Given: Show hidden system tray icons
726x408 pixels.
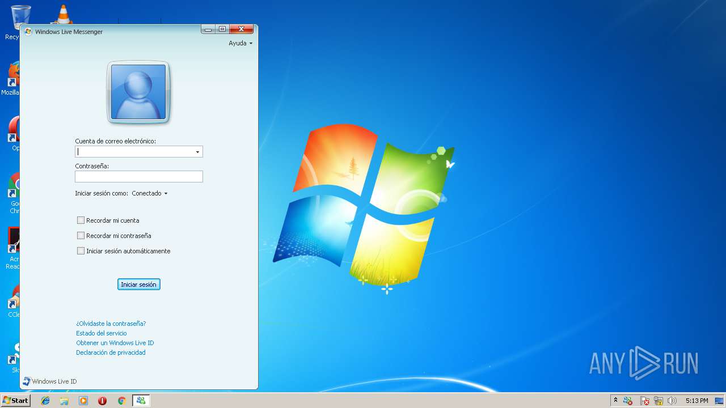Looking at the screenshot, I should [x=615, y=401].
